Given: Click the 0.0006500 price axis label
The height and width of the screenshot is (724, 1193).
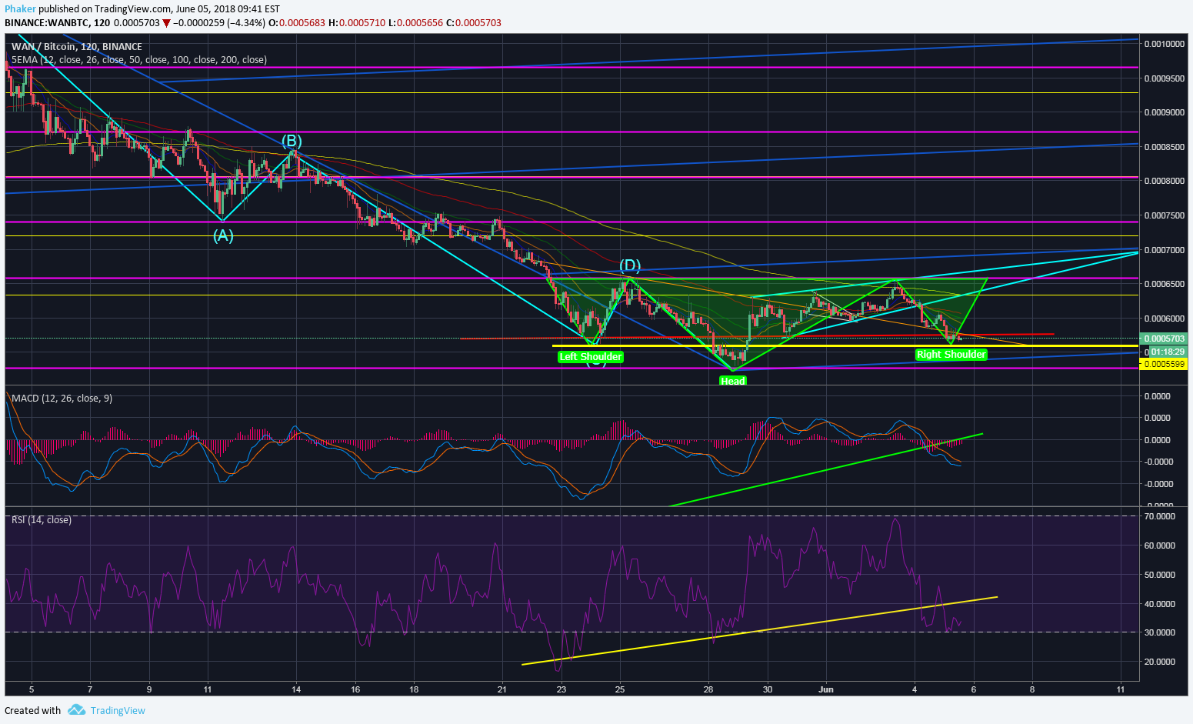Looking at the screenshot, I should coord(1165,284).
